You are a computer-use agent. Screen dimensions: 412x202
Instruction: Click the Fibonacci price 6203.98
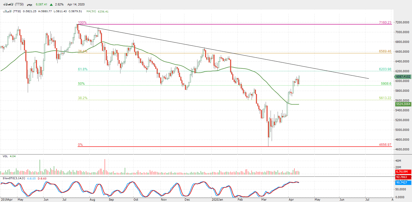click(385, 69)
